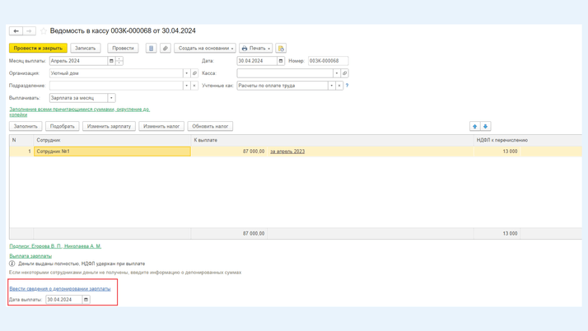
Task: Go forward with the right arrow button
Action: pos(30,31)
